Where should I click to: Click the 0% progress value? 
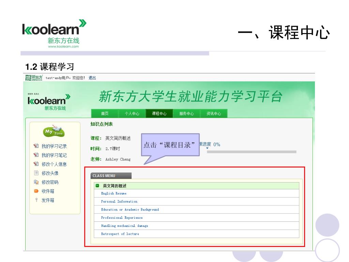tap(216, 144)
